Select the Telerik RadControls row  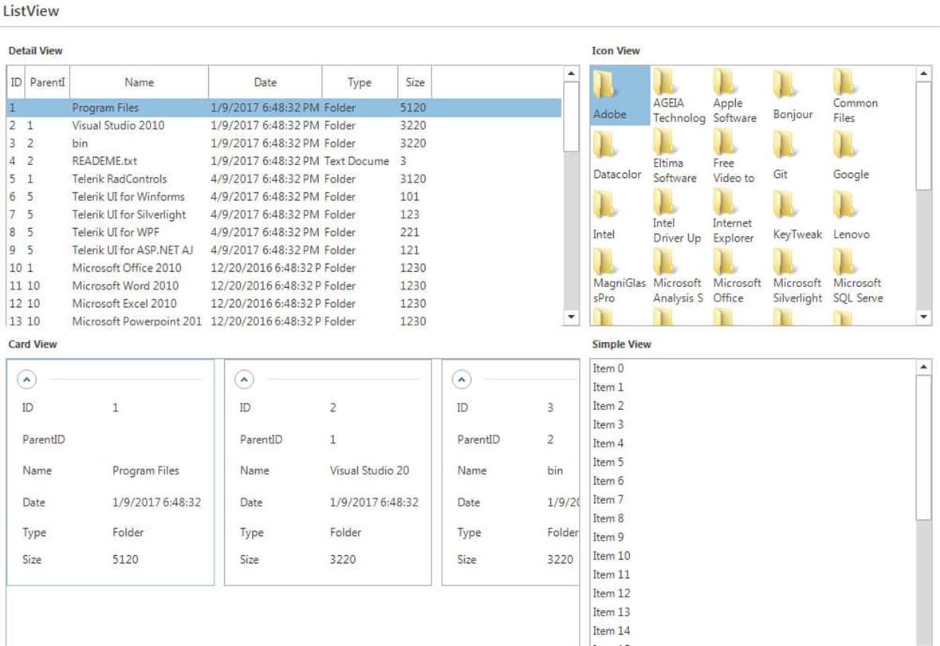click(284, 179)
